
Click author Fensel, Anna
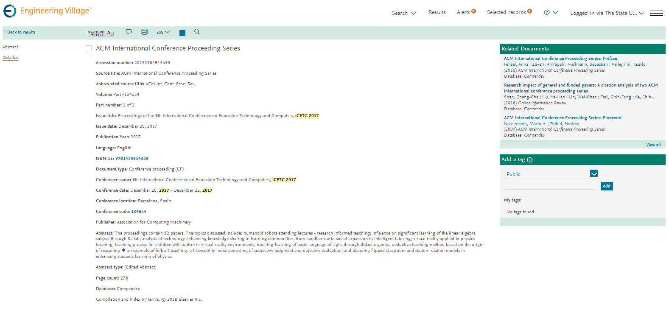(x=516, y=64)
